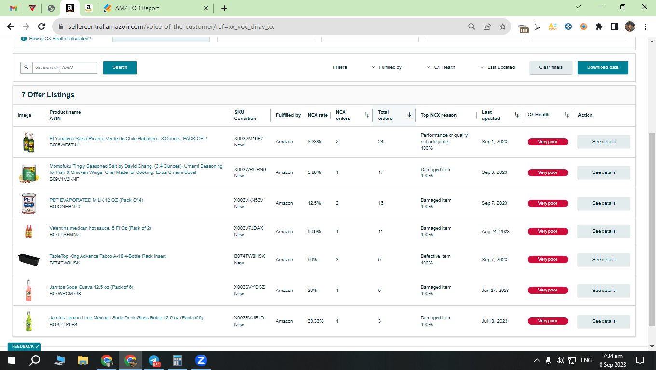656x370 pixels.
Task: Expand the Fulfilled by filter
Action: (x=387, y=67)
